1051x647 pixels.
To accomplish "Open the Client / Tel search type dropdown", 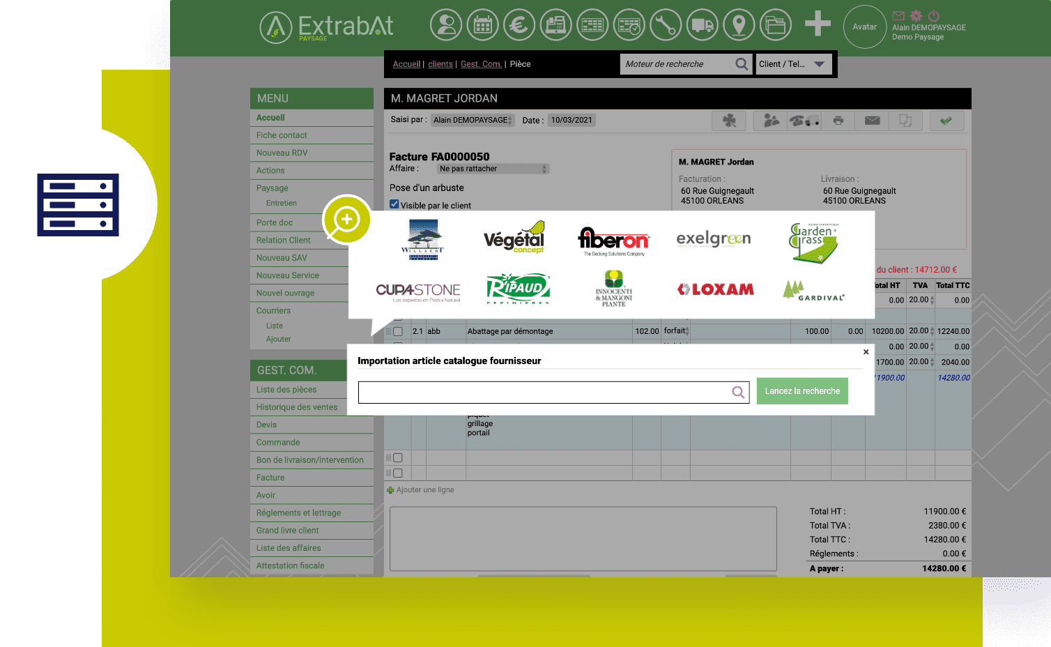I will pyautogui.click(x=794, y=64).
